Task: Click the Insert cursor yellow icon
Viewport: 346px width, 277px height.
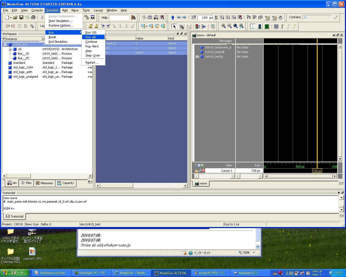Action: coord(91,26)
